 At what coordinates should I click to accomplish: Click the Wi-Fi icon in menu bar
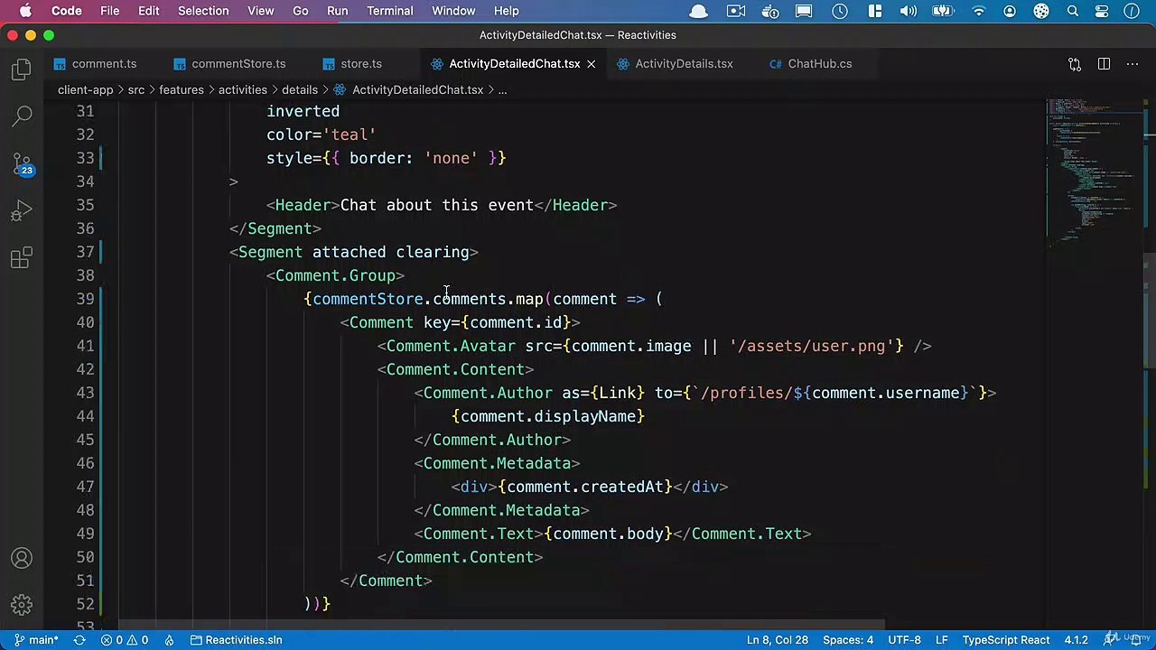click(979, 11)
